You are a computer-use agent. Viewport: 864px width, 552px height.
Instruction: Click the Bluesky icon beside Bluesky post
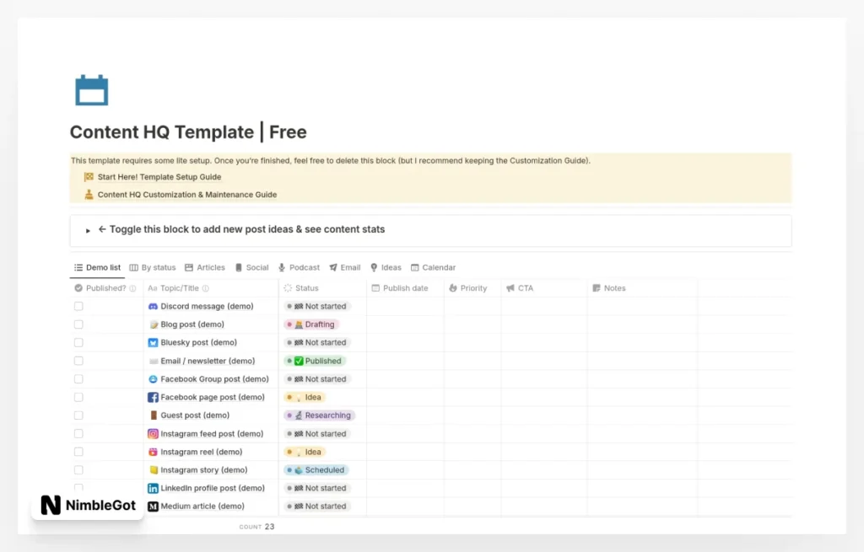[x=154, y=342]
